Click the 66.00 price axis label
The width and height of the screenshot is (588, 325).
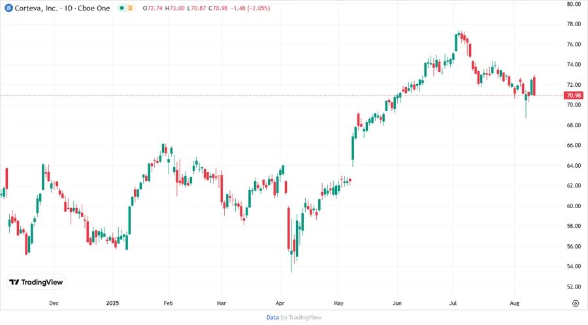(x=574, y=146)
